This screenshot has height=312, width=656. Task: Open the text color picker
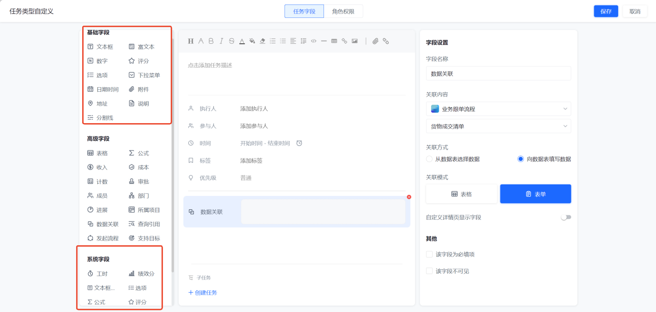click(x=242, y=41)
